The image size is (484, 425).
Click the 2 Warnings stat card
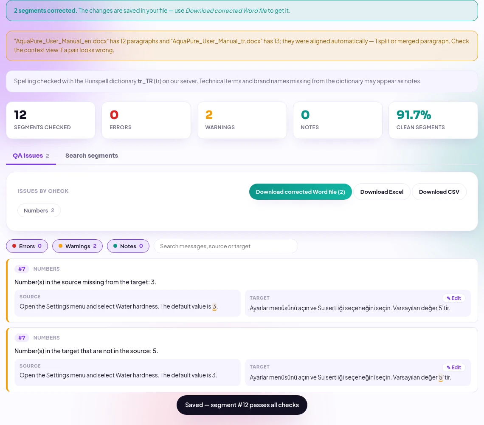(x=242, y=120)
